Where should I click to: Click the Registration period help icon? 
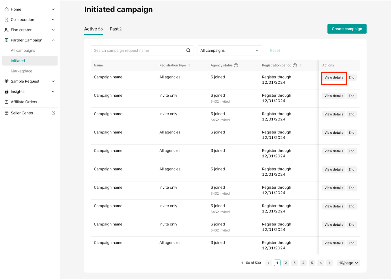(x=295, y=65)
